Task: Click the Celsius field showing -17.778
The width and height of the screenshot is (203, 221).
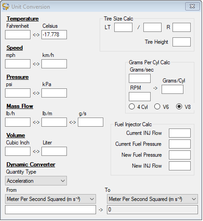Action: (x=54, y=35)
